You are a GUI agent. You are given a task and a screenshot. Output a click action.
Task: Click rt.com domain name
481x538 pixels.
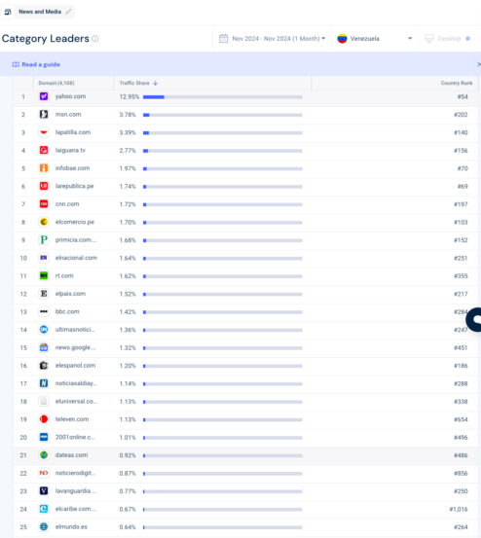pos(64,276)
